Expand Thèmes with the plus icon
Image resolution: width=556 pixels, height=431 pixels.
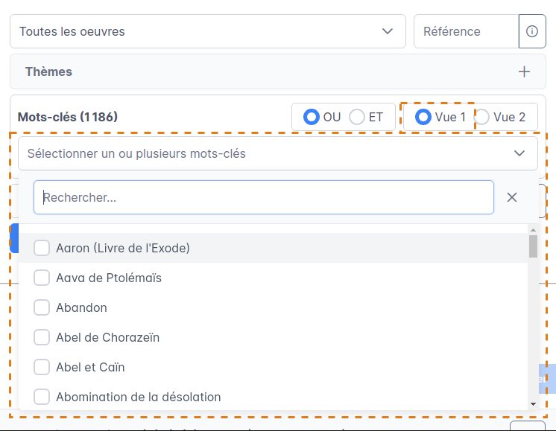tap(525, 71)
